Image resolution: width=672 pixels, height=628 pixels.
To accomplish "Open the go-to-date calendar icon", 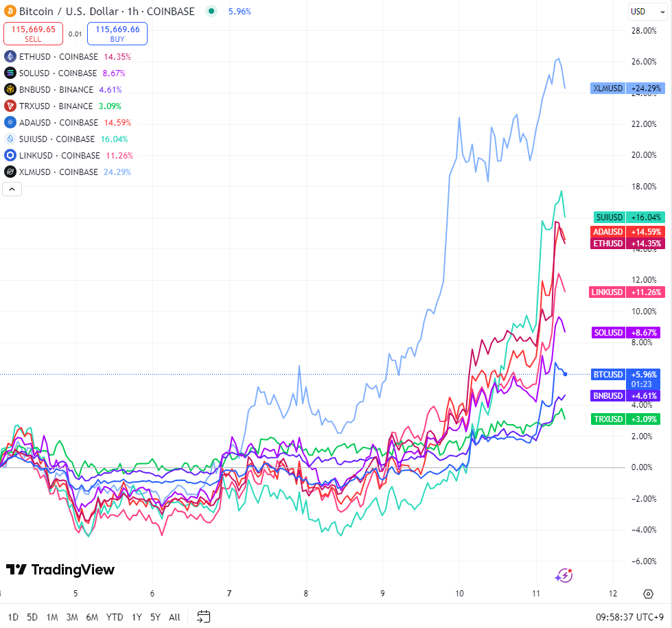I will click(x=204, y=617).
